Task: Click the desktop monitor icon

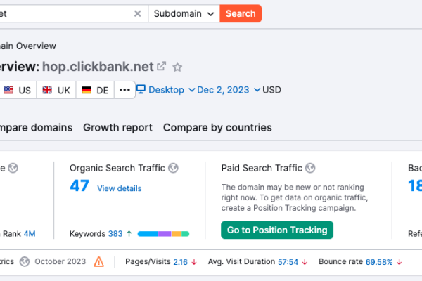Action: pos(141,89)
